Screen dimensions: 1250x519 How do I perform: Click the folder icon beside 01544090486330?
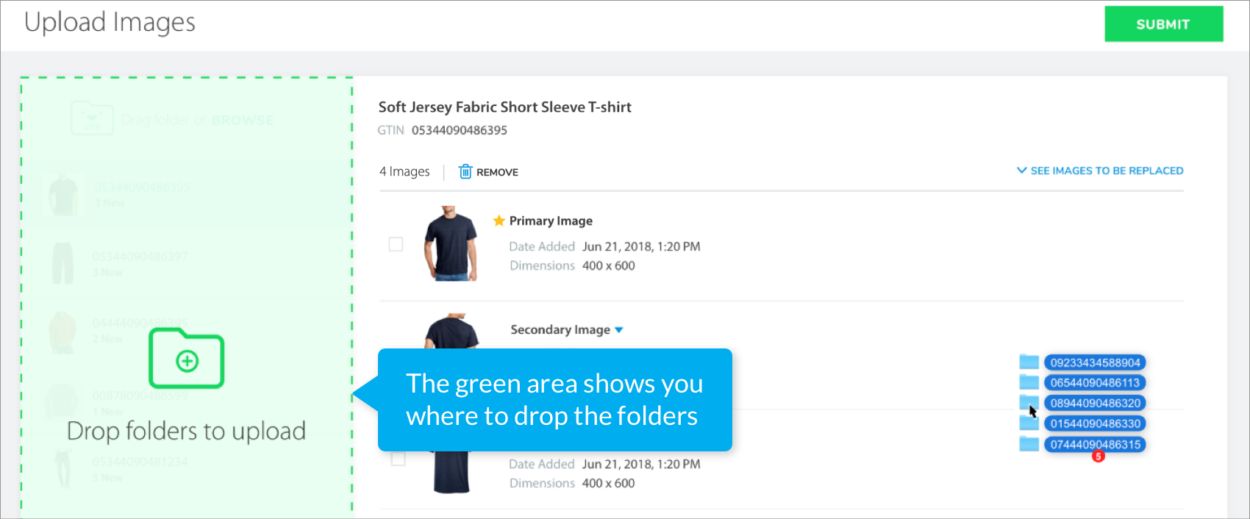[1029, 423]
